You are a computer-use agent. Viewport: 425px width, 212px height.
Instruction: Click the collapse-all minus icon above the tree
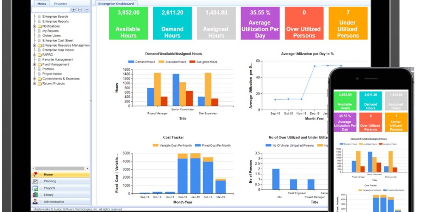80,10
